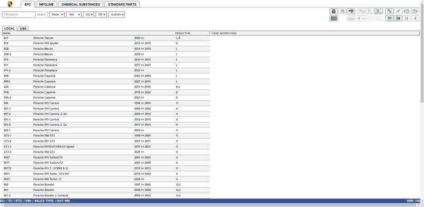This screenshot has width=424, height=207.
Task: Open the MG dropdown
Action: (89, 15)
